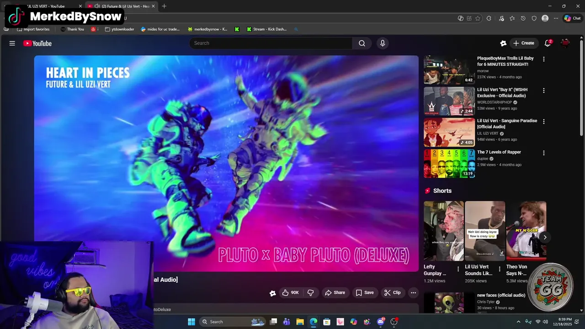Viewport: 585px width, 329px height.
Task: Go to YouTube home via logo
Action: pos(37,43)
